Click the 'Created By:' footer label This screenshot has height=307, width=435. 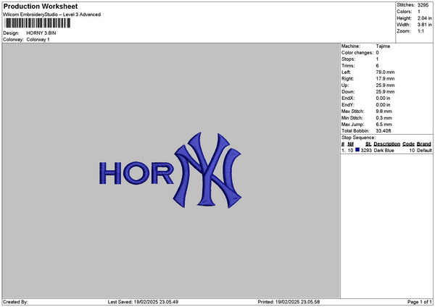point(15,302)
